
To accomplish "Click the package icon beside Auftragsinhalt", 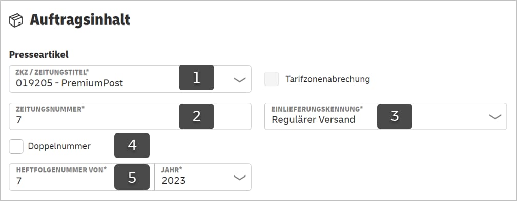I will [16, 20].
